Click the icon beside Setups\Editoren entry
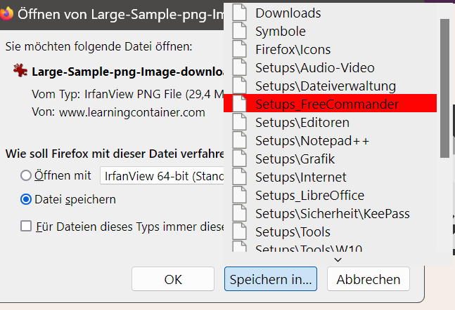 241,122
